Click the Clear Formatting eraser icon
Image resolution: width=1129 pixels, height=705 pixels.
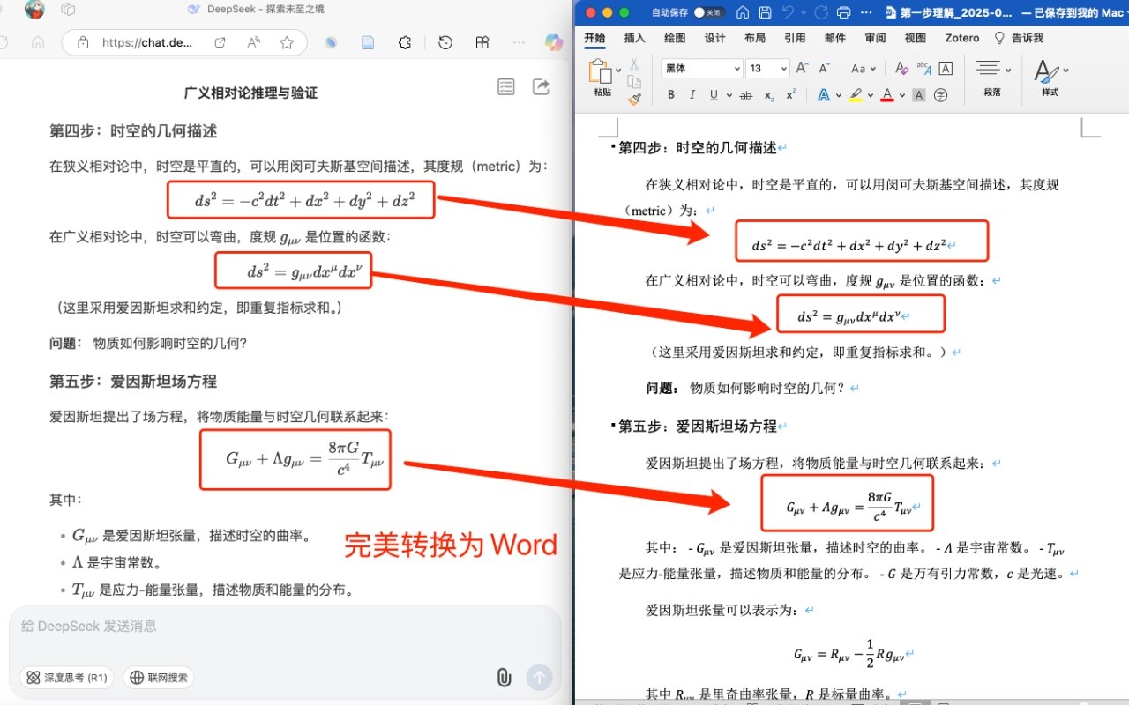[901, 68]
